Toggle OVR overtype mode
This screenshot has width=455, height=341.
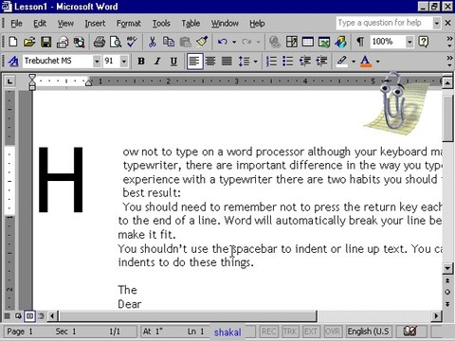pos(333,332)
